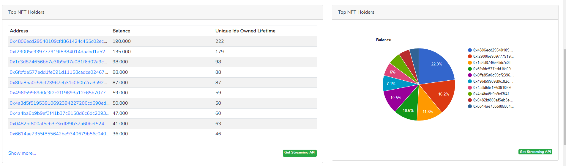Open address 0x8ffa85a0c59cf23967eb31c060b2ca3a92 link
566x166 pixels.
pos(58,83)
